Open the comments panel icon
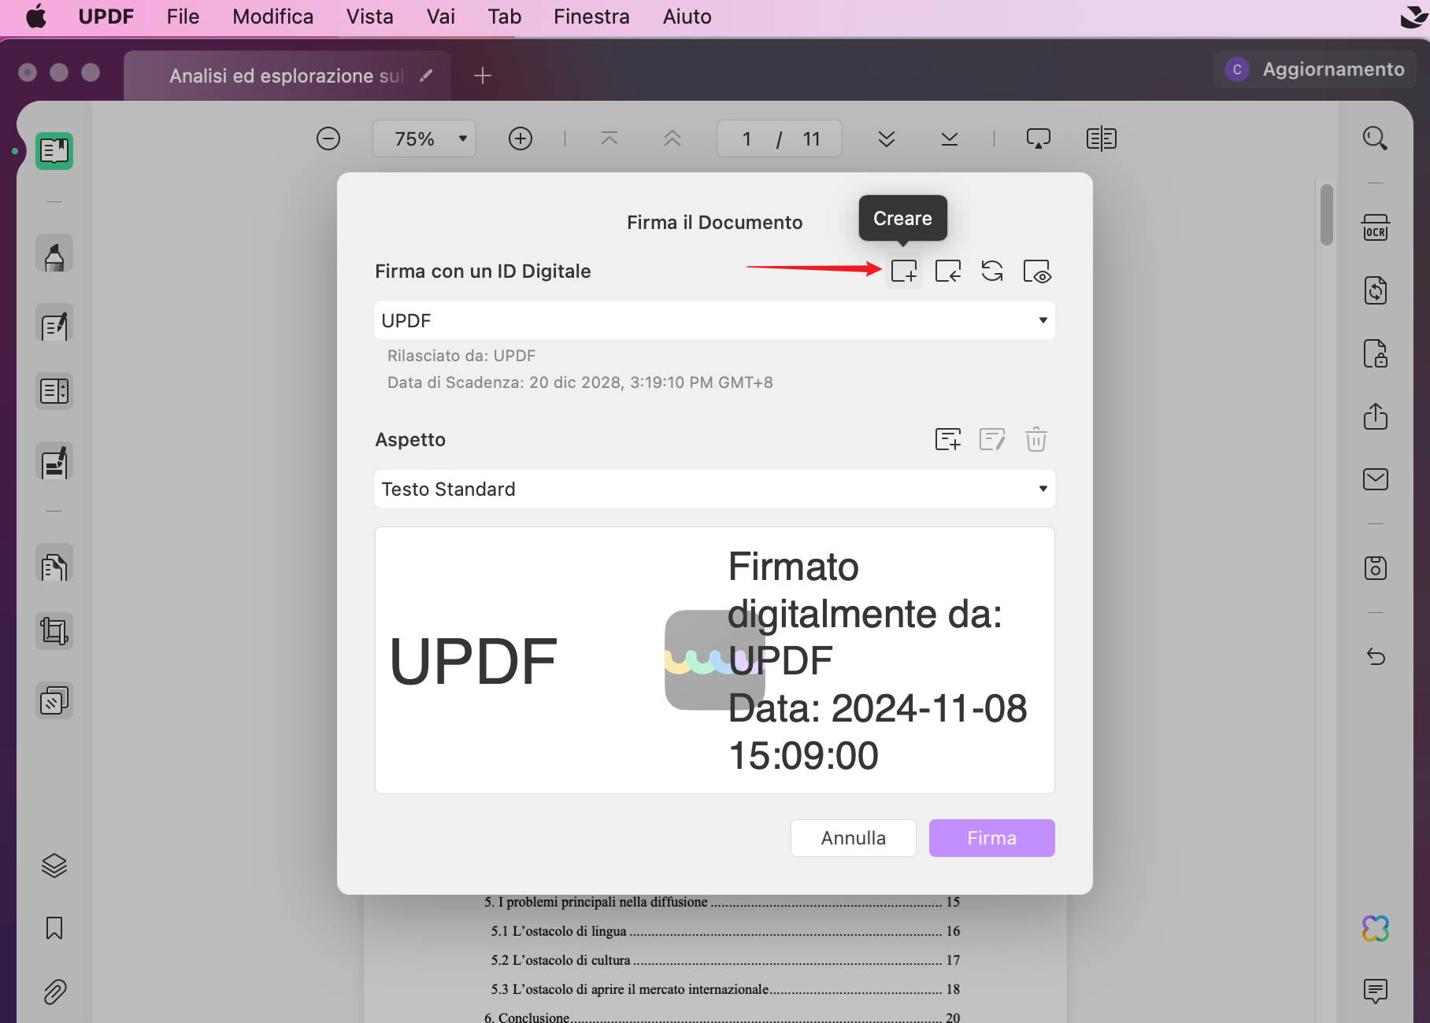This screenshot has height=1023, width=1430. click(x=1376, y=991)
